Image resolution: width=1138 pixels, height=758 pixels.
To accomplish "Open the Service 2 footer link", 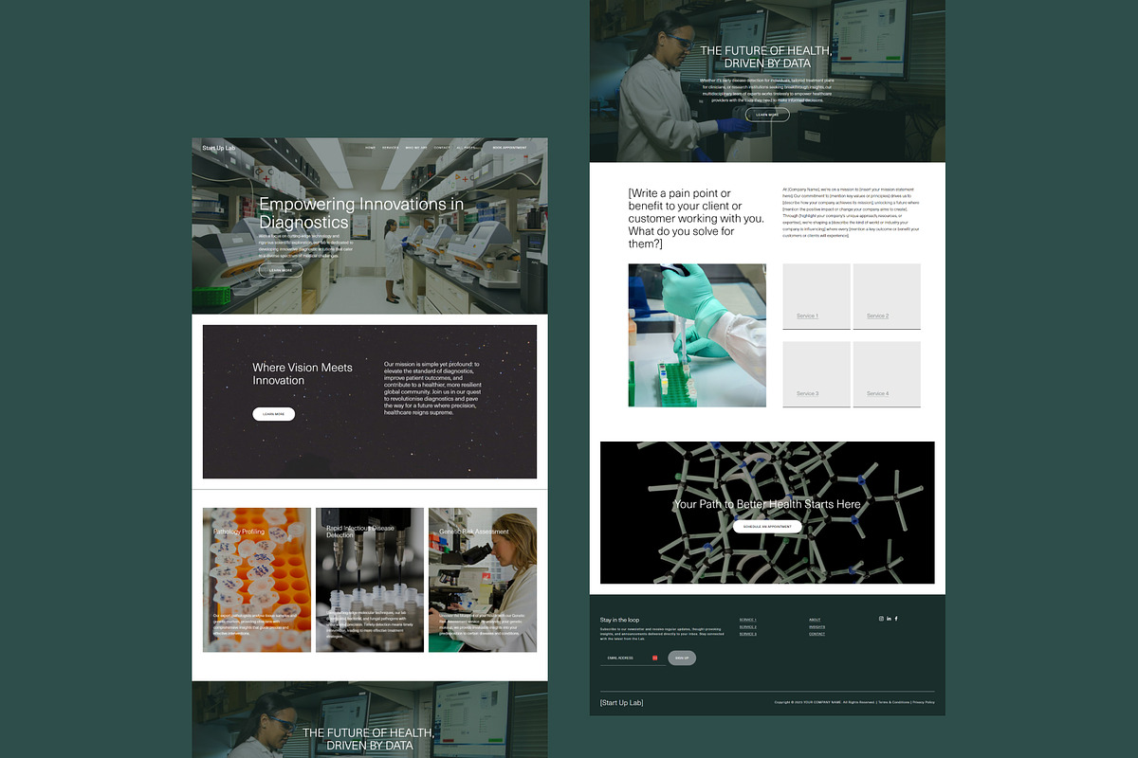I will tap(748, 627).
